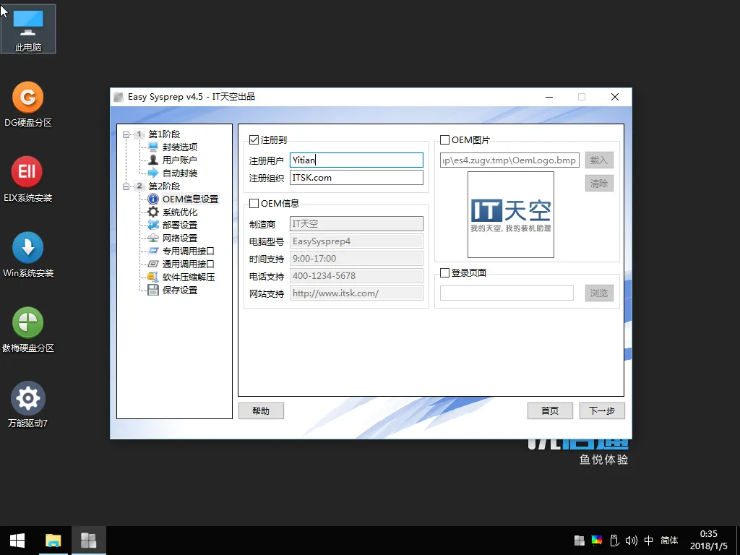
Task: Click the colorful display tray icon
Action: tap(596, 541)
